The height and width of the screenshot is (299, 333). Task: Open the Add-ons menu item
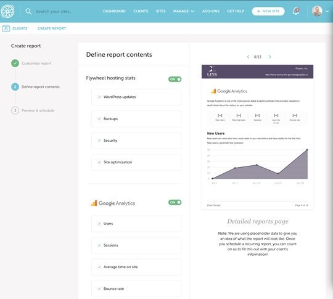point(211,11)
